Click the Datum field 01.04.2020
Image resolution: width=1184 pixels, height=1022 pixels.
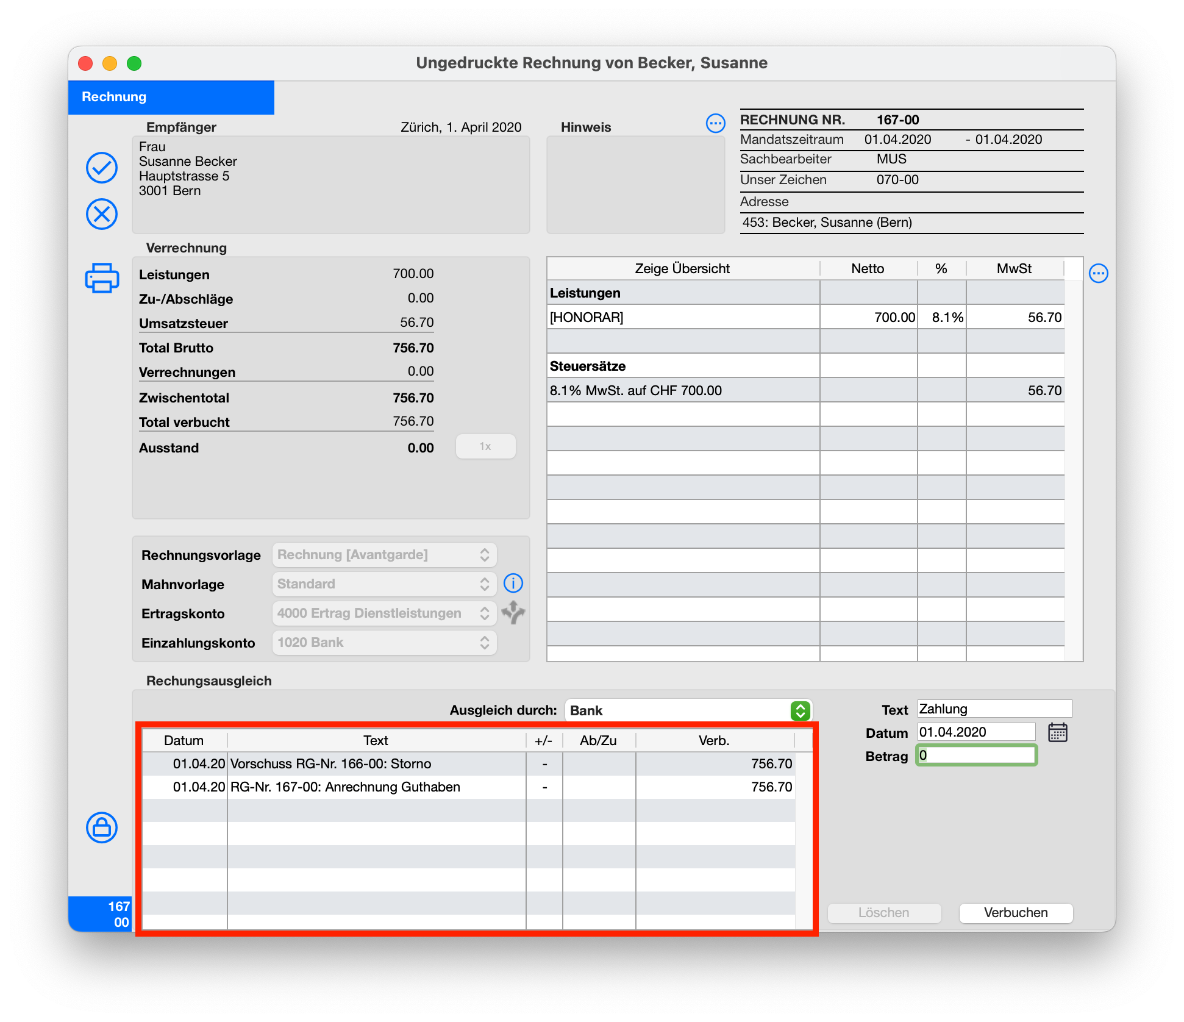[976, 732]
